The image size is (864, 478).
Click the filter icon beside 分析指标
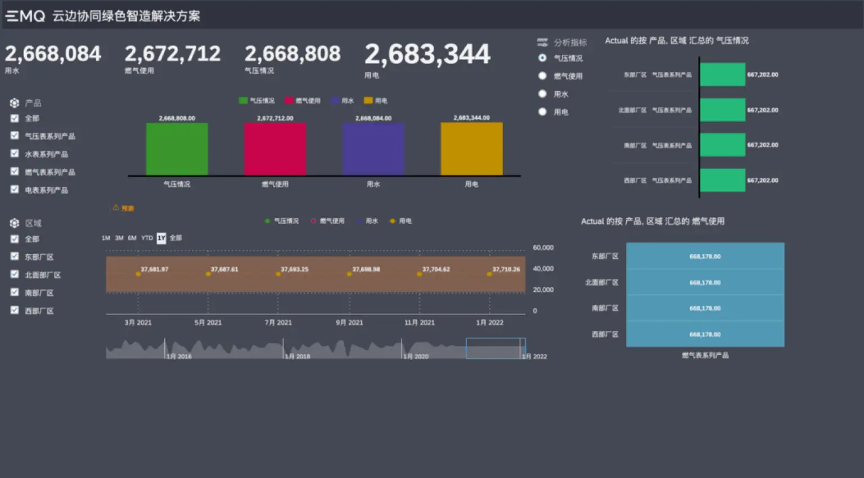542,43
